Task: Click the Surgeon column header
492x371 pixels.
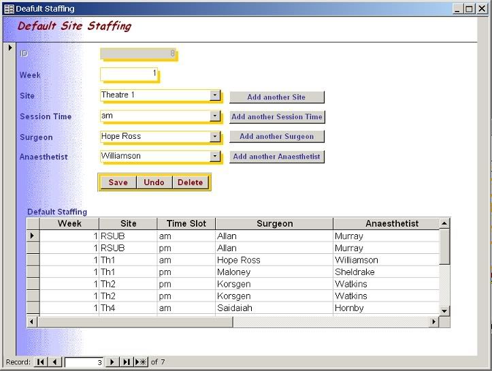Action: click(275, 223)
